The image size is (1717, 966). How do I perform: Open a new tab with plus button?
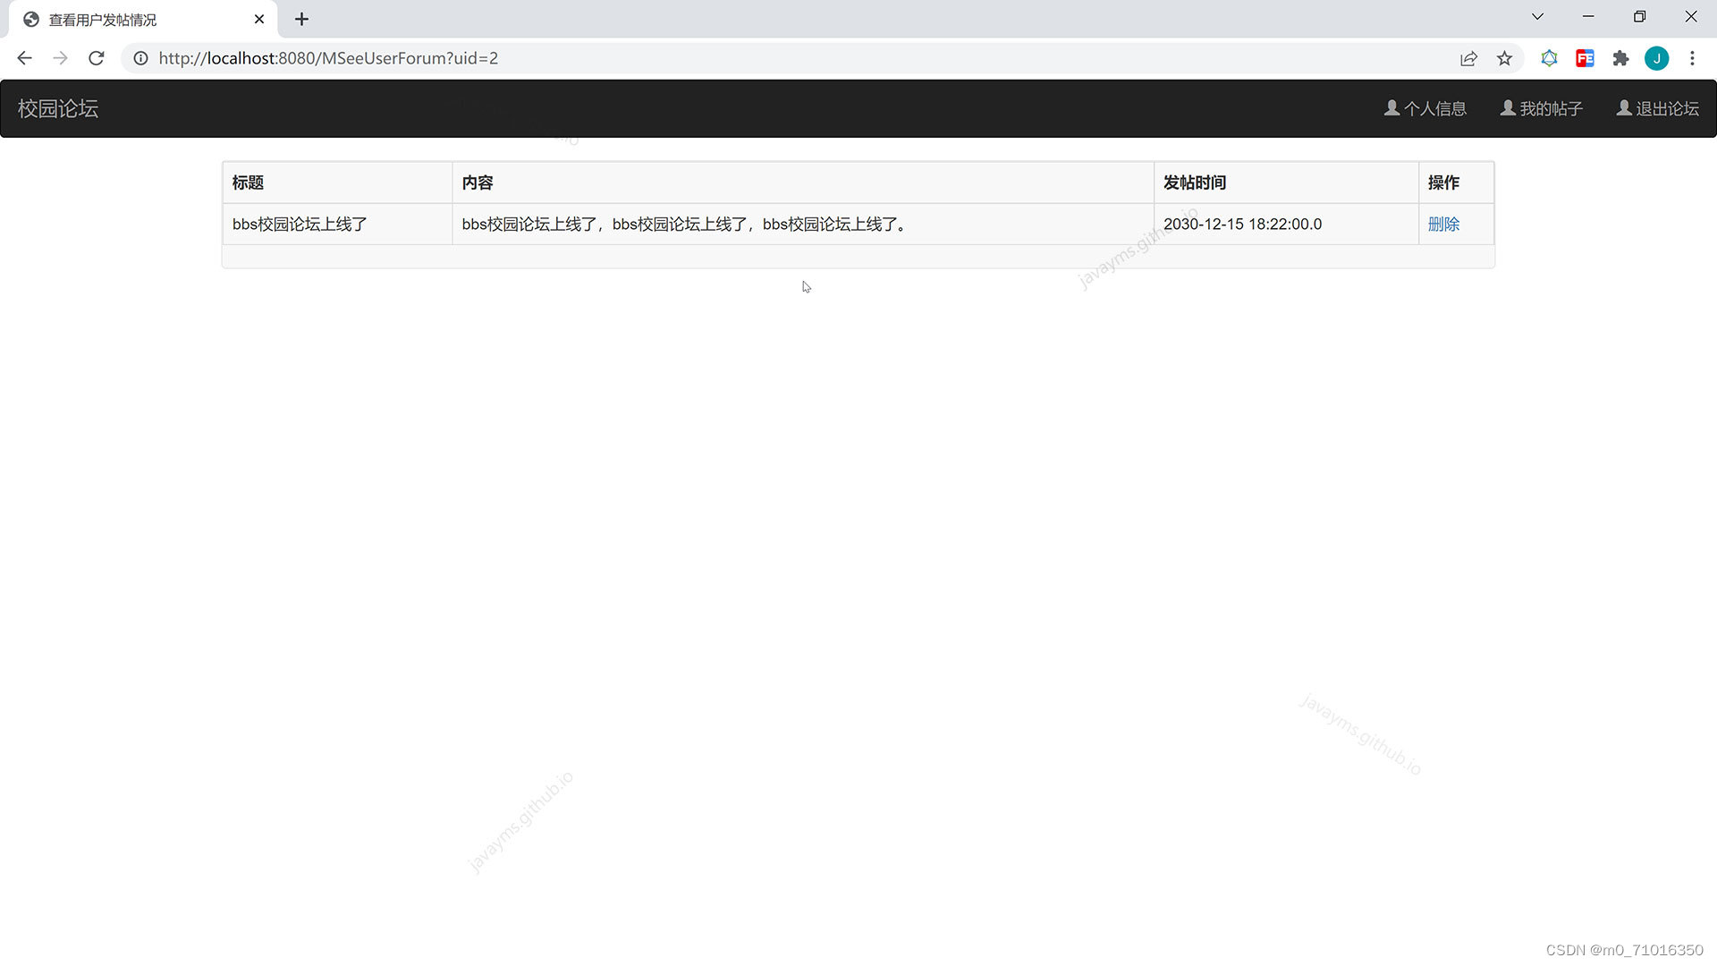click(x=301, y=19)
